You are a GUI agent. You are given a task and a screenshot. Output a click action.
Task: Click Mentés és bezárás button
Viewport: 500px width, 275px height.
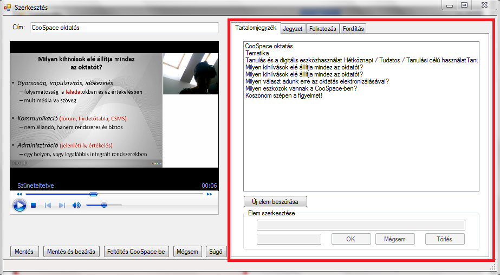tap(71, 252)
